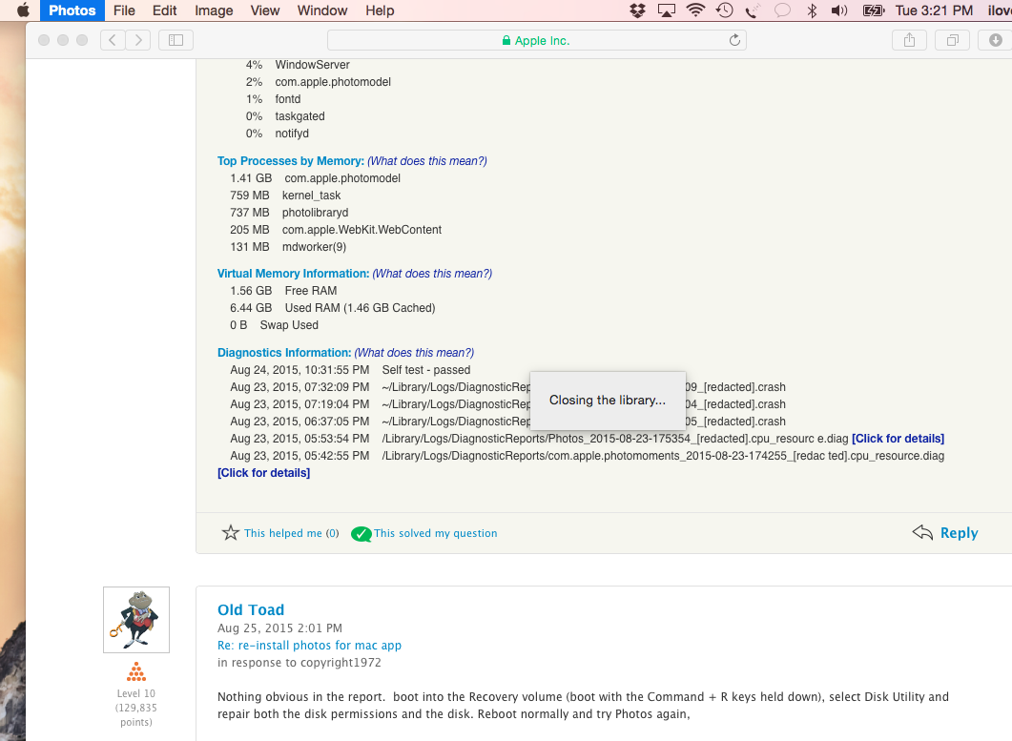The image size is (1012, 741).
Task: Open 'What does this mean?' for Diagnostics
Action: point(414,353)
